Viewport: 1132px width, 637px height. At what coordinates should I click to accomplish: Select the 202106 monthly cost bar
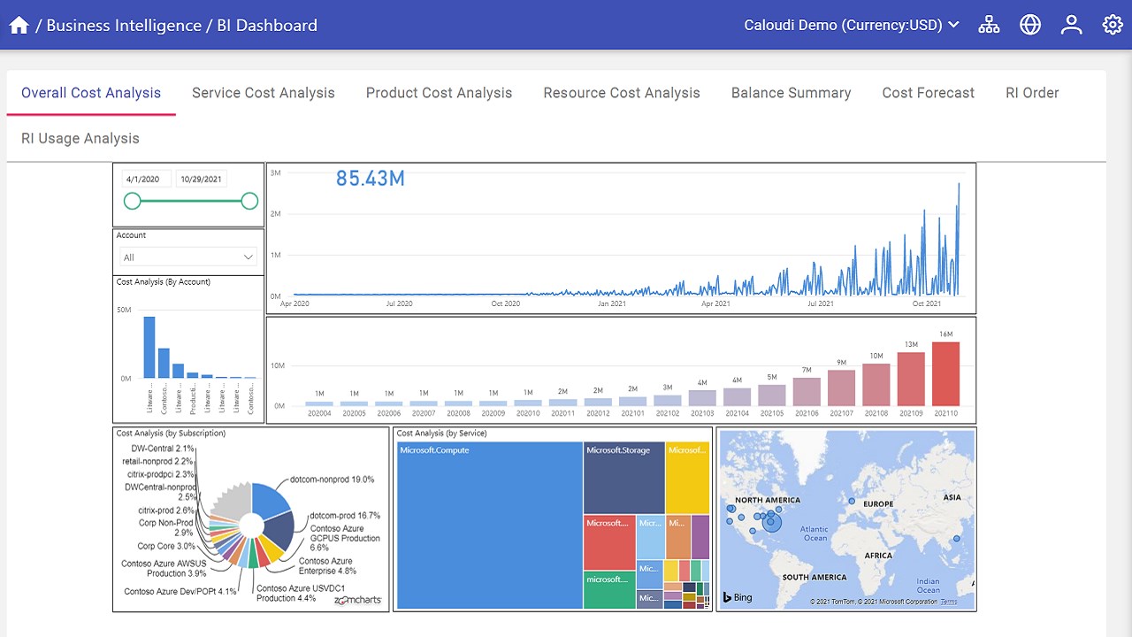807,392
